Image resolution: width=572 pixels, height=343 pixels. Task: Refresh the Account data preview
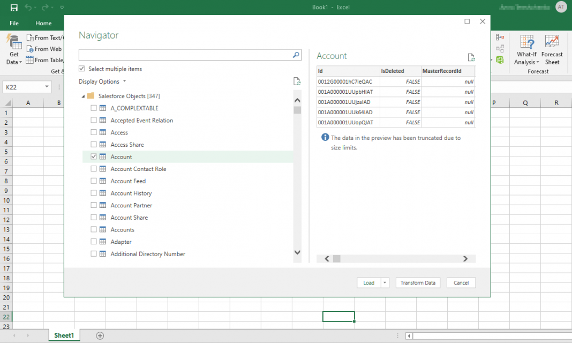[471, 57]
